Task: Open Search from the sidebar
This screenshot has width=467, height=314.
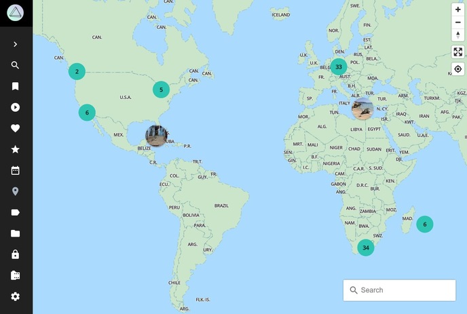Action: click(x=16, y=65)
